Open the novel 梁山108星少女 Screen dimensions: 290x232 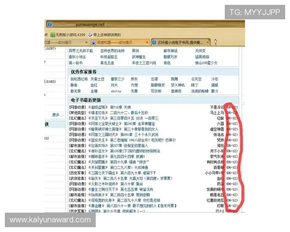click(x=206, y=63)
